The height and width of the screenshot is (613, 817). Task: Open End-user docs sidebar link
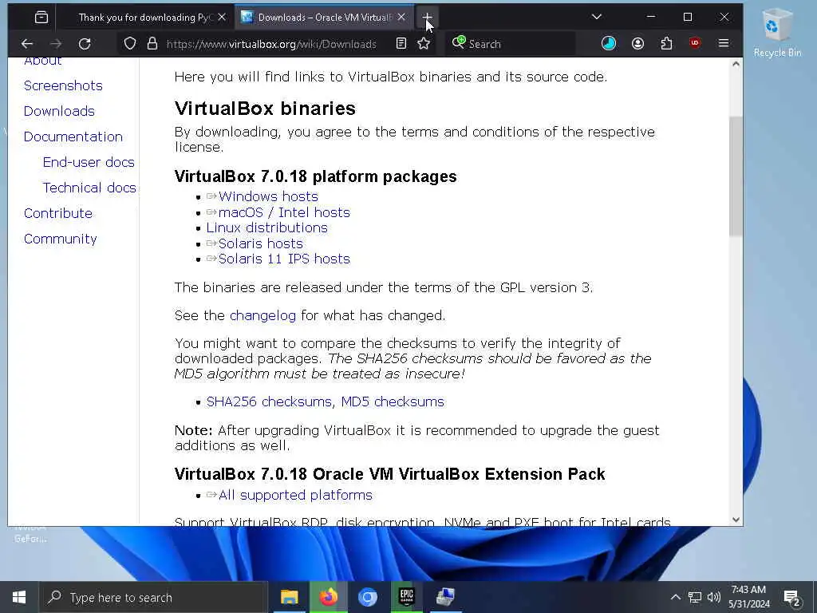[x=89, y=162]
